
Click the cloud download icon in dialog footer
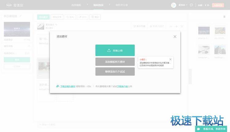point(58,86)
